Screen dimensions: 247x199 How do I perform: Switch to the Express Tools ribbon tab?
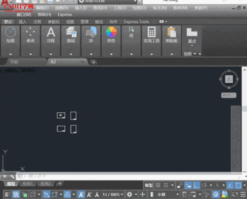click(136, 22)
